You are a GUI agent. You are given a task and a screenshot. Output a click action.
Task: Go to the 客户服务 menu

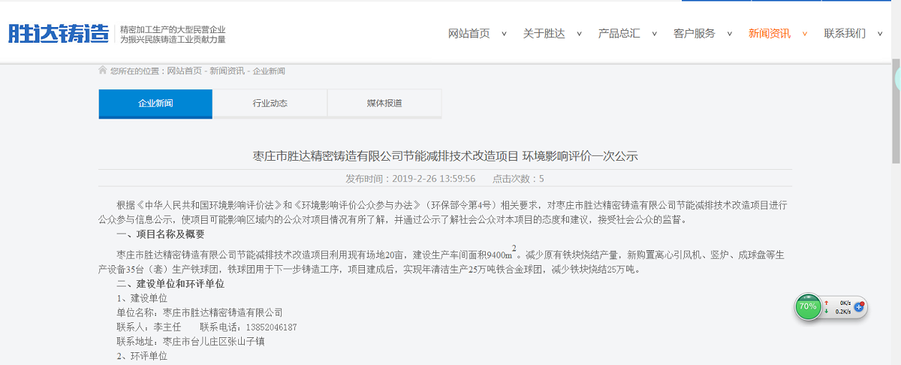694,34
